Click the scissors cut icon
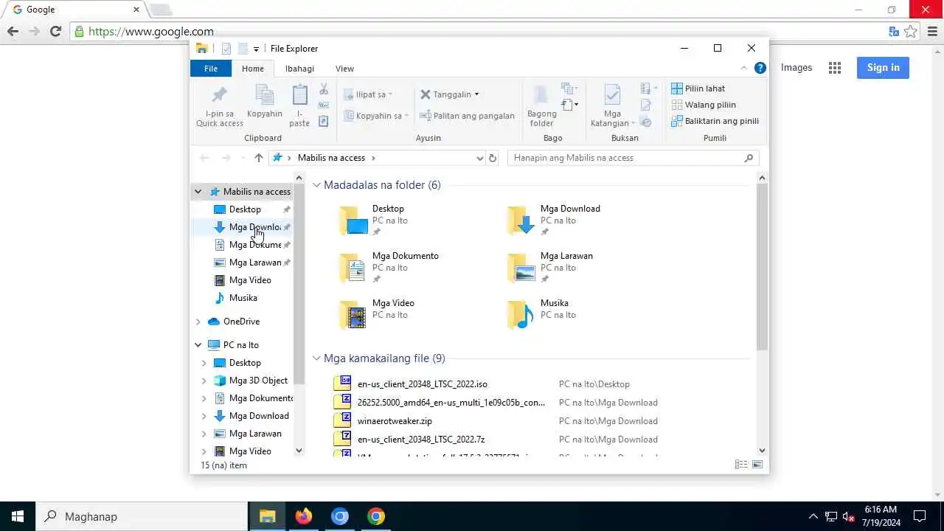944x531 pixels. point(323,89)
